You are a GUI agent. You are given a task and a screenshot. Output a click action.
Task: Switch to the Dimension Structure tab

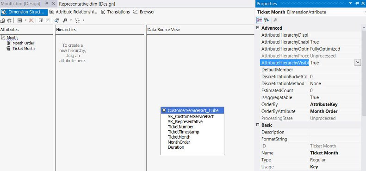click(x=24, y=12)
